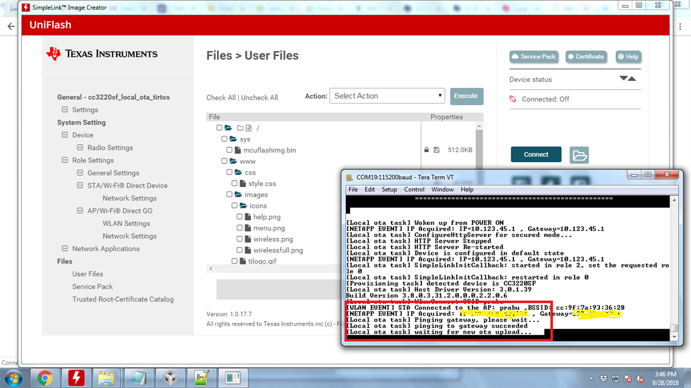
Task: Check the mcuflashimg.bin checkbox
Action: point(229,150)
